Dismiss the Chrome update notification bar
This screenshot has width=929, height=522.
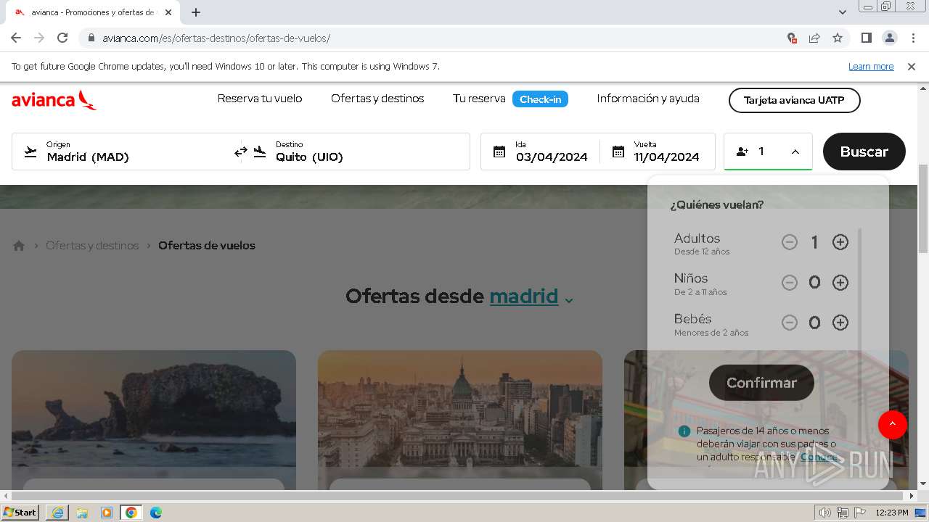912,67
